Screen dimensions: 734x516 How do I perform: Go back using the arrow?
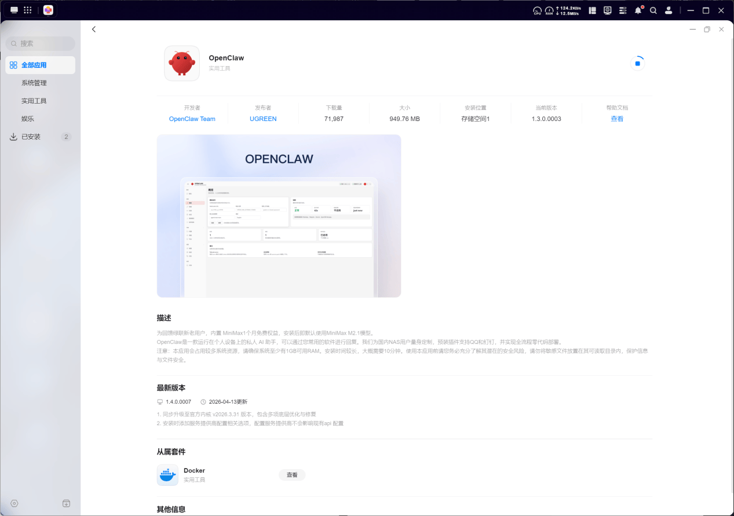coord(94,29)
